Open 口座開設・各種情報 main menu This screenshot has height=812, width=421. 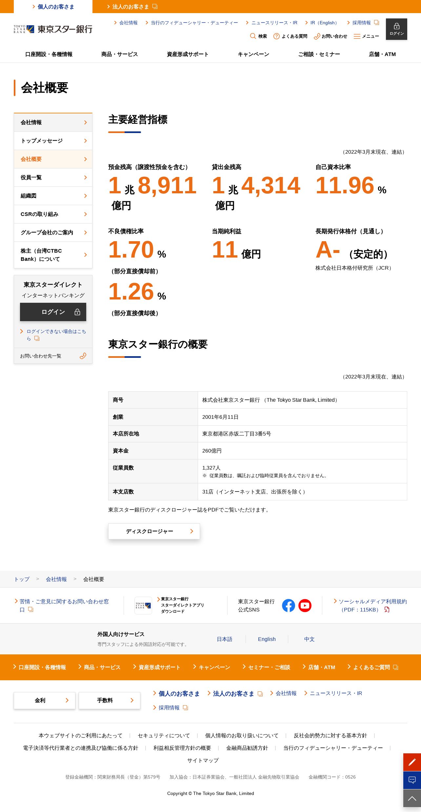point(49,54)
